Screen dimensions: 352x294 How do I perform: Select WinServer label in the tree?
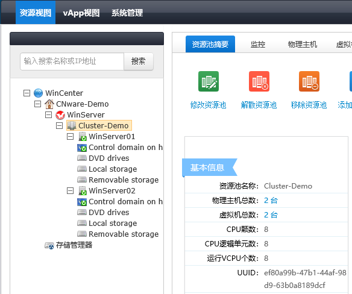click(86, 114)
